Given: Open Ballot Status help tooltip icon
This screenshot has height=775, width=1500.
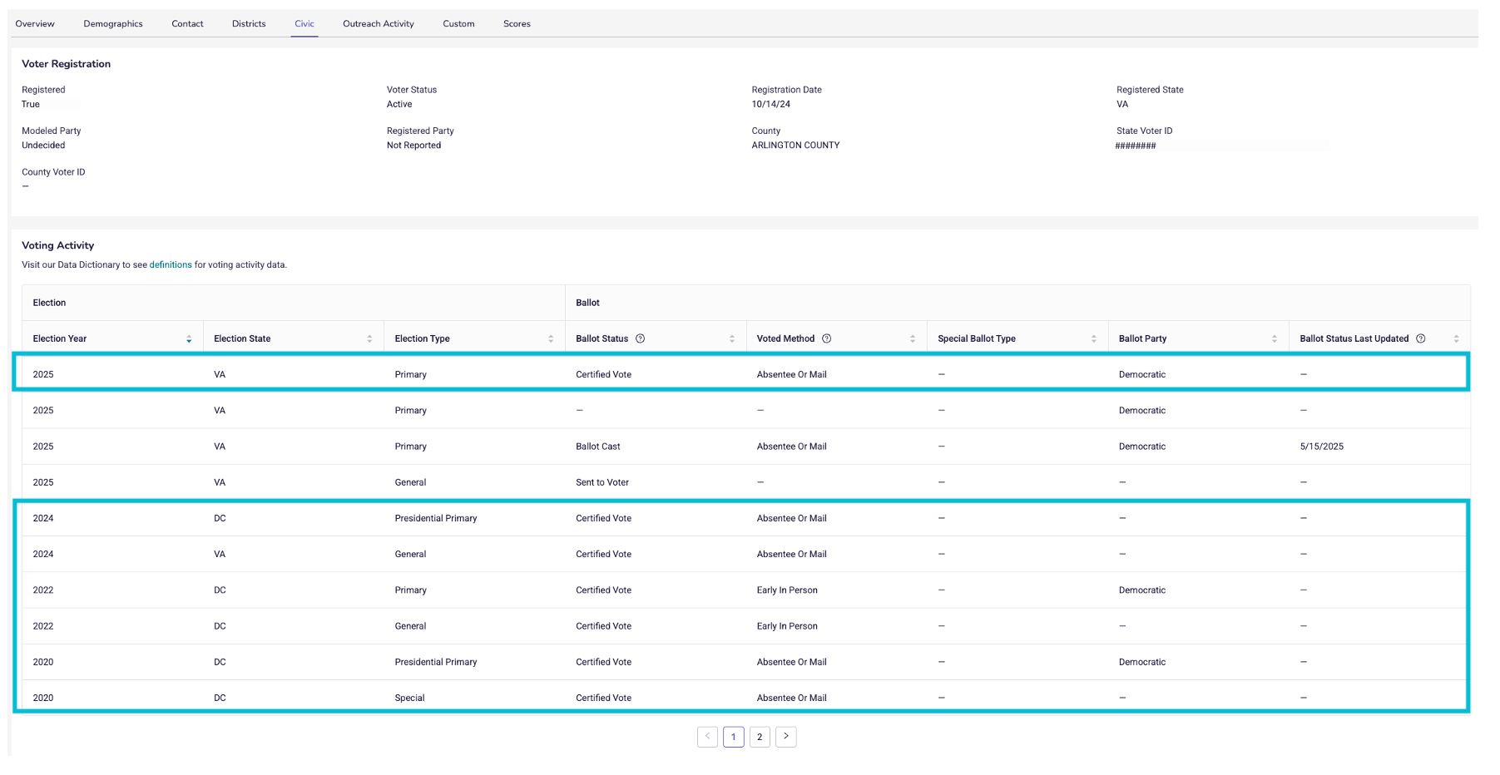Looking at the screenshot, I should click(x=641, y=338).
